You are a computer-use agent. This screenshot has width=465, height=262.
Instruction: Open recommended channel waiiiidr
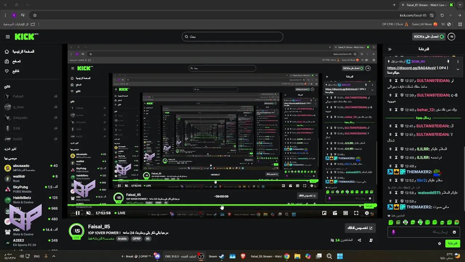coord(31,178)
